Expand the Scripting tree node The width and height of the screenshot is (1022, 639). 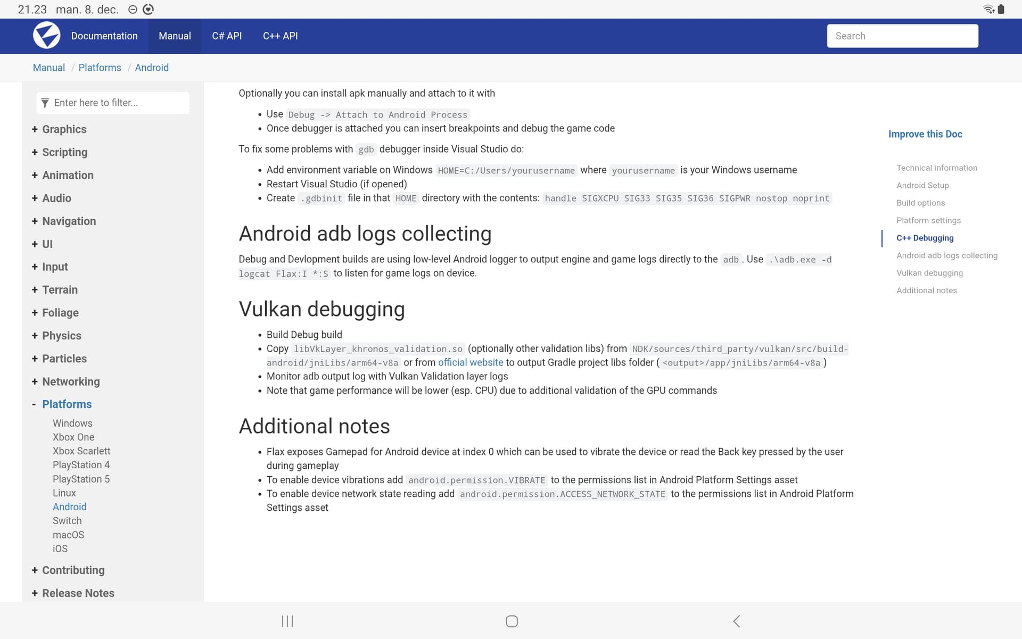[35, 152]
